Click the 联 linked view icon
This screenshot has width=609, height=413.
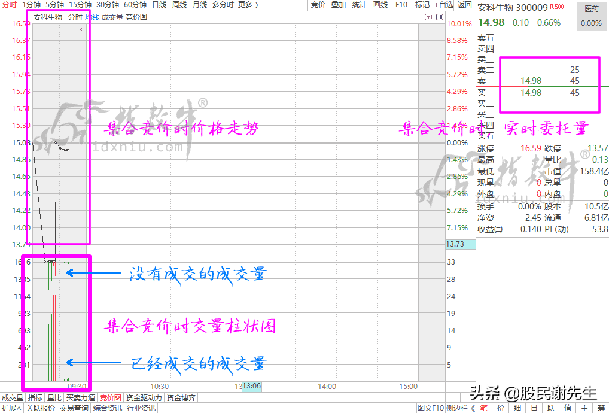tap(551, 408)
